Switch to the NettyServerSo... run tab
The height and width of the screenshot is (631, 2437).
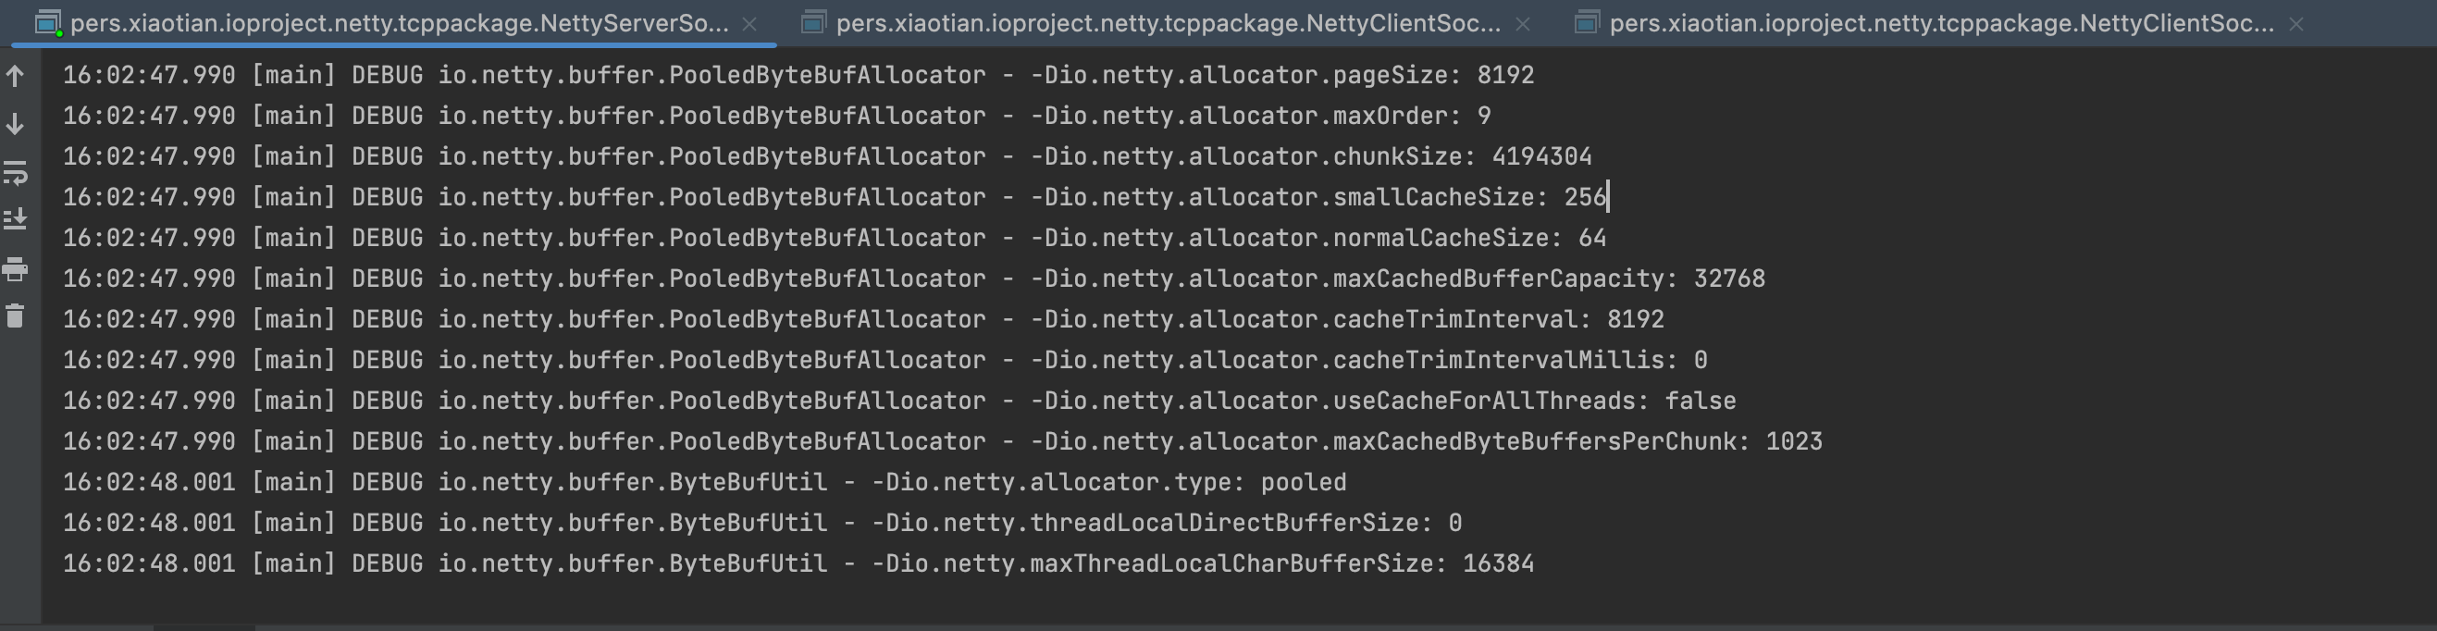[x=397, y=24]
